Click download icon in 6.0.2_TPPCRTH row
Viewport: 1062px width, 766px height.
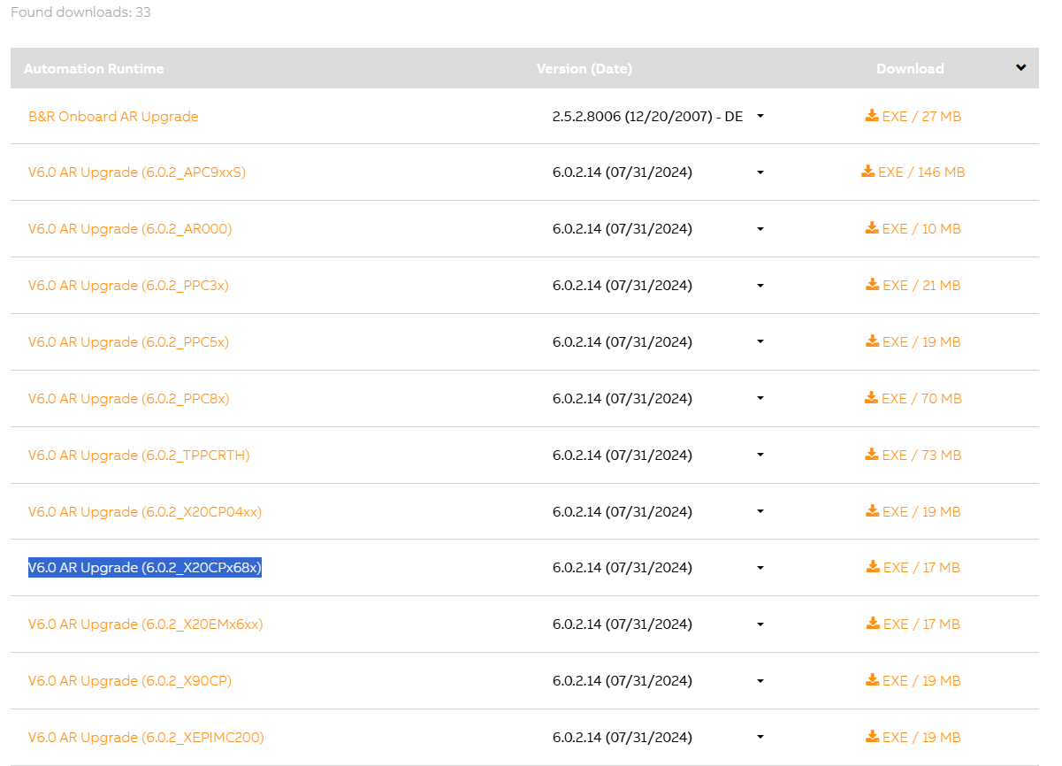[872, 455]
